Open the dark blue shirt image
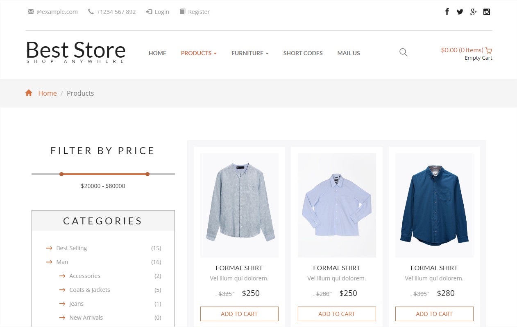This screenshot has width=517, height=327. pos(434,205)
